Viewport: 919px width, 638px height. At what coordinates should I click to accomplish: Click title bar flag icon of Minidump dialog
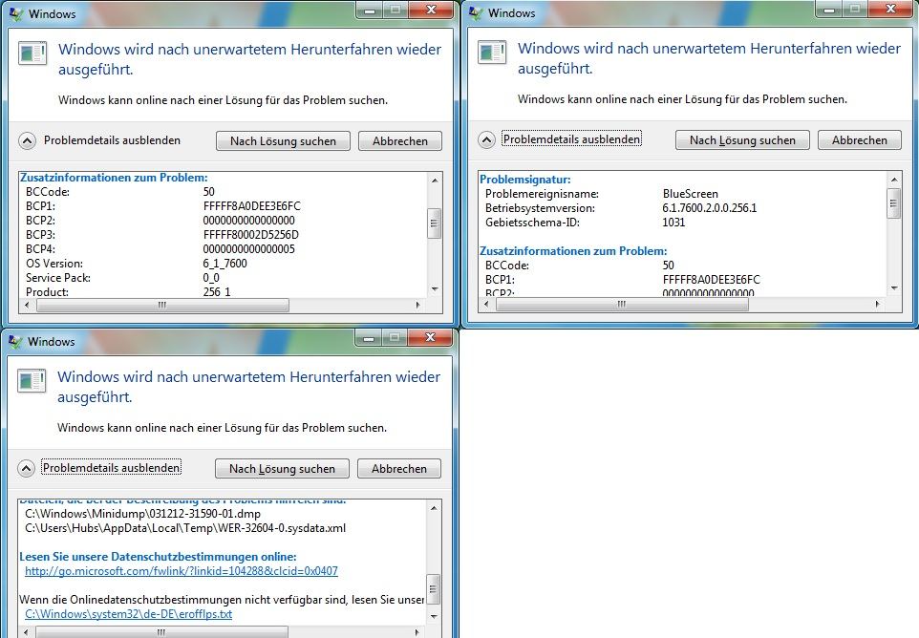pyautogui.click(x=15, y=341)
